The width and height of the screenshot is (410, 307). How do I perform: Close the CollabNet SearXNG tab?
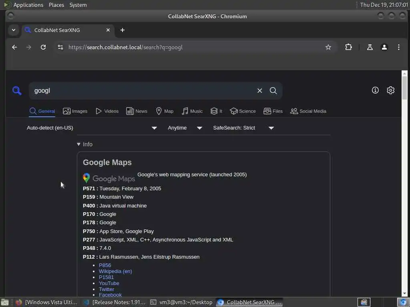[108, 30]
